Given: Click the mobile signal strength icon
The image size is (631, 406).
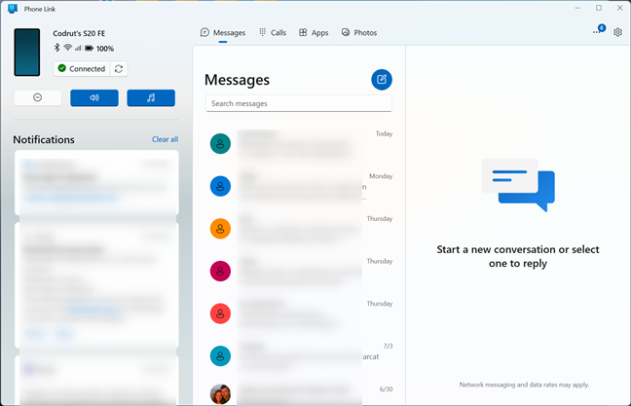Looking at the screenshot, I should (78, 48).
